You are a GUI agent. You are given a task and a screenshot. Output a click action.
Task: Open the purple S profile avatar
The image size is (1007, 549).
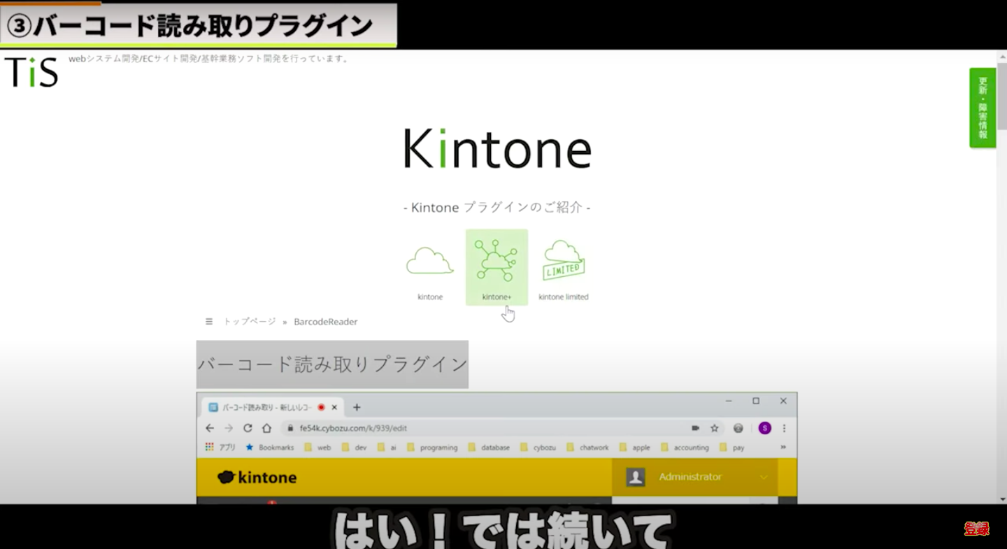(764, 428)
